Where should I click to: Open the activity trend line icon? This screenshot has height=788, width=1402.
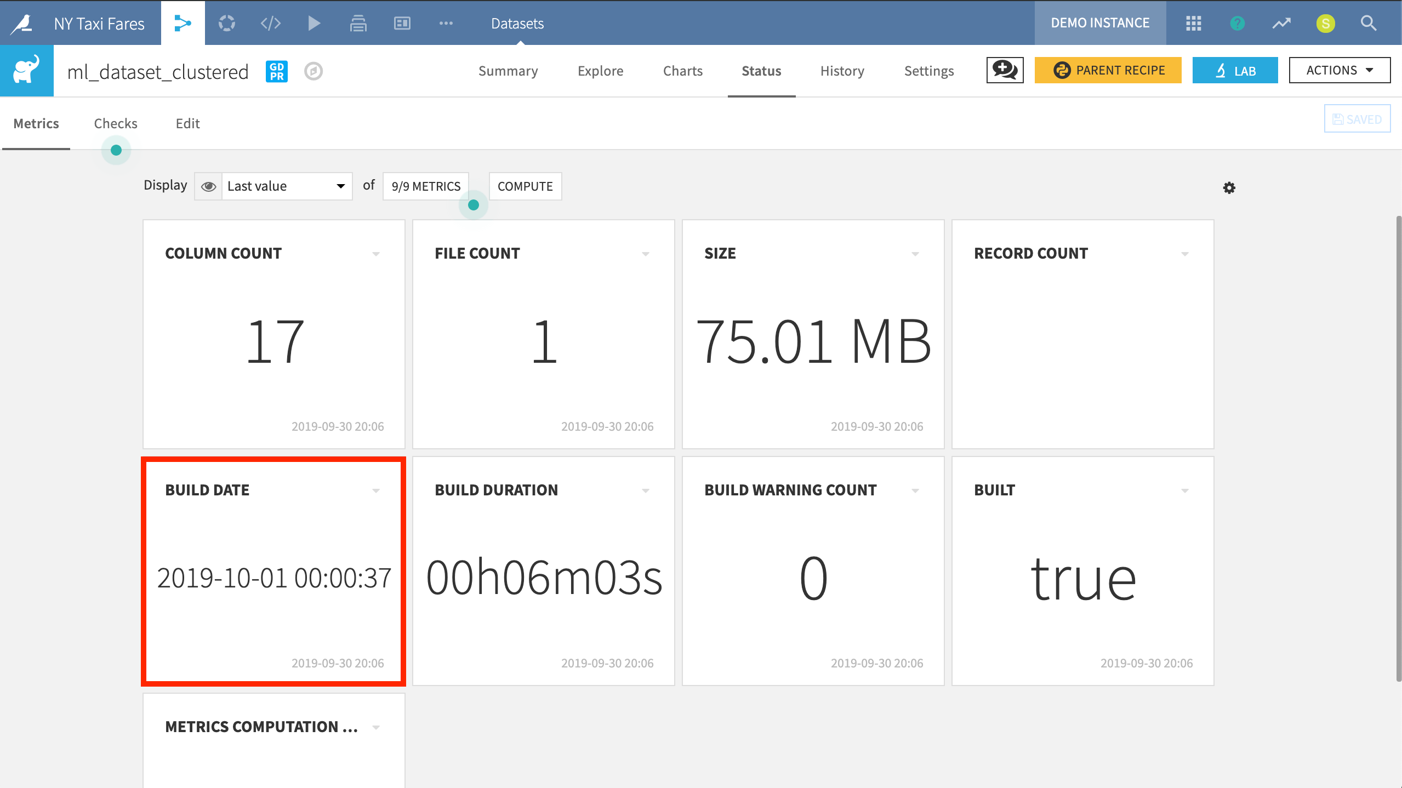(x=1281, y=23)
